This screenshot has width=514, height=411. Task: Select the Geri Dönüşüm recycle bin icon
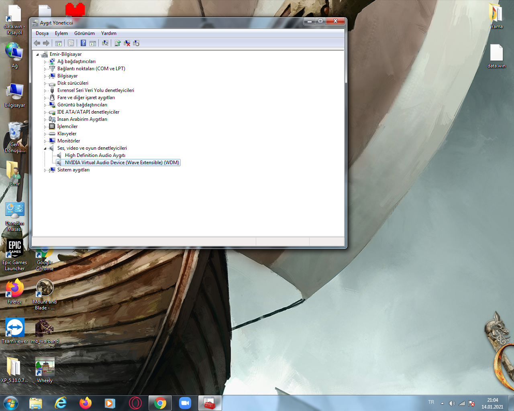[x=15, y=137]
